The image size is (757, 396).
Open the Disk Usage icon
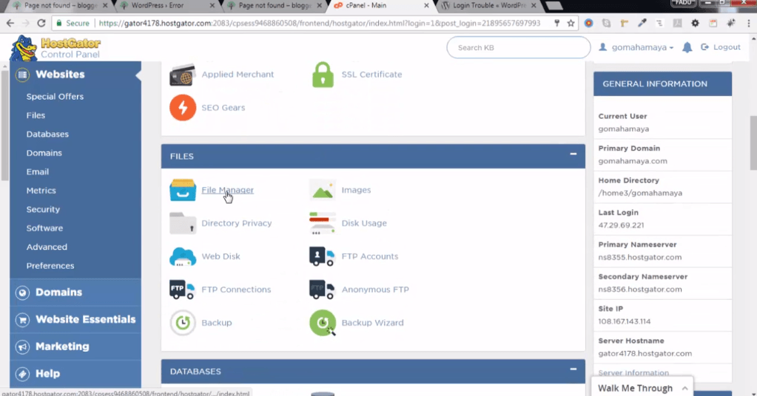coord(322,223)
